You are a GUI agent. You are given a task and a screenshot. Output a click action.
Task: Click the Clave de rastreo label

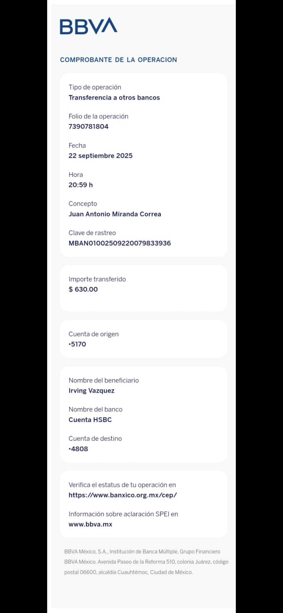click(92, 233)
